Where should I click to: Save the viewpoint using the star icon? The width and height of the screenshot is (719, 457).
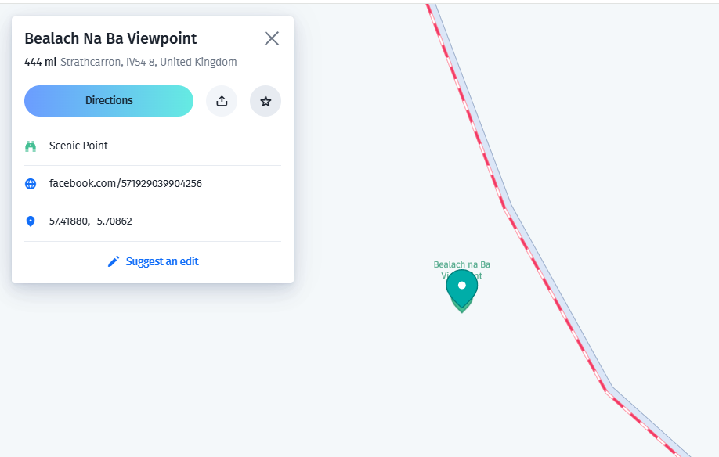click(x=266, y=101)
